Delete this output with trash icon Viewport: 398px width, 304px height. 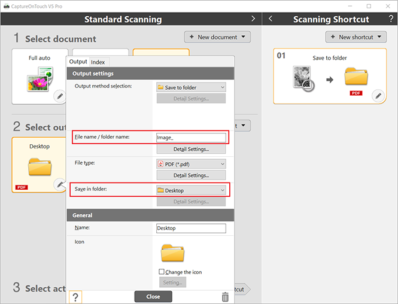(x=225, y=297)
